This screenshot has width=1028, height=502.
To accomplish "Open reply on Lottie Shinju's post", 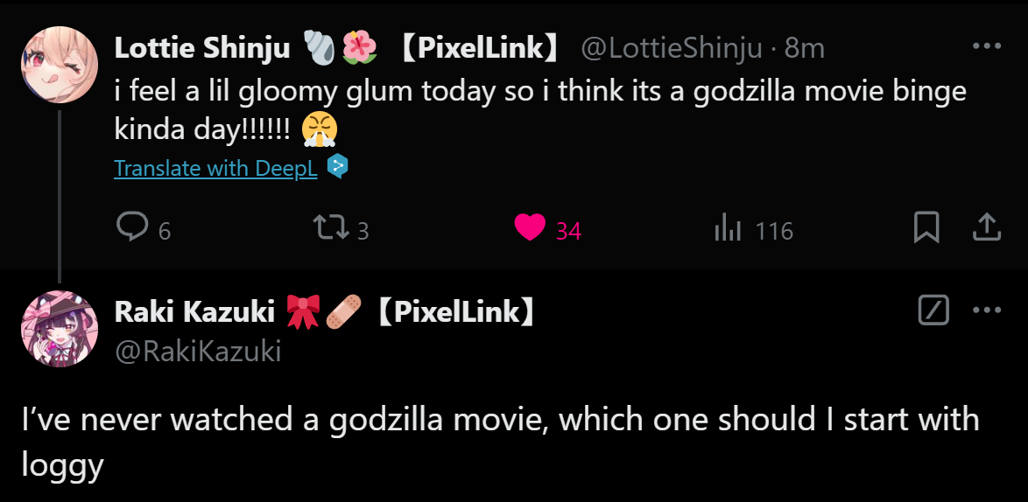I will (x=132, y=228).
